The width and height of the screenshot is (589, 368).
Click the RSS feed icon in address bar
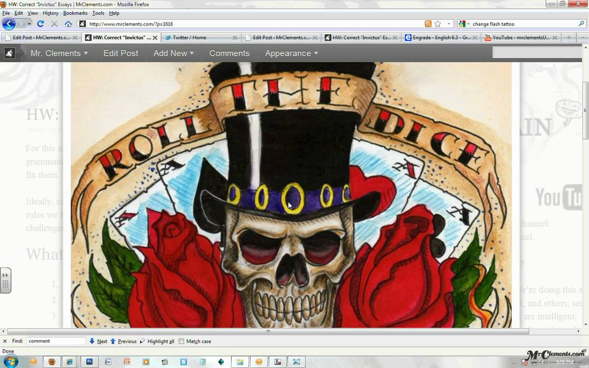click(x=428, y=24)
